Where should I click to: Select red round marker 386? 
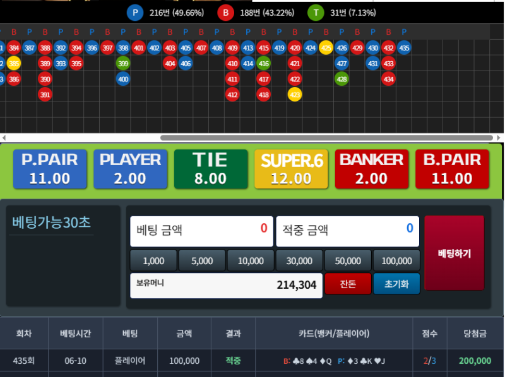pyautogui.click(x=14, y=79)
